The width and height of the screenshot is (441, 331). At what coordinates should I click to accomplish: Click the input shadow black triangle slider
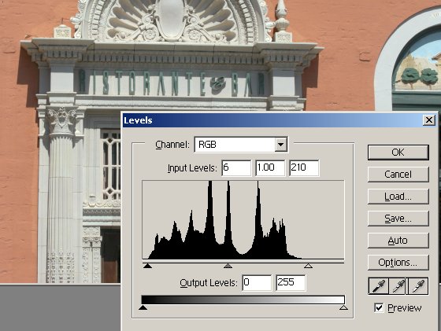[x=147, y=266]
